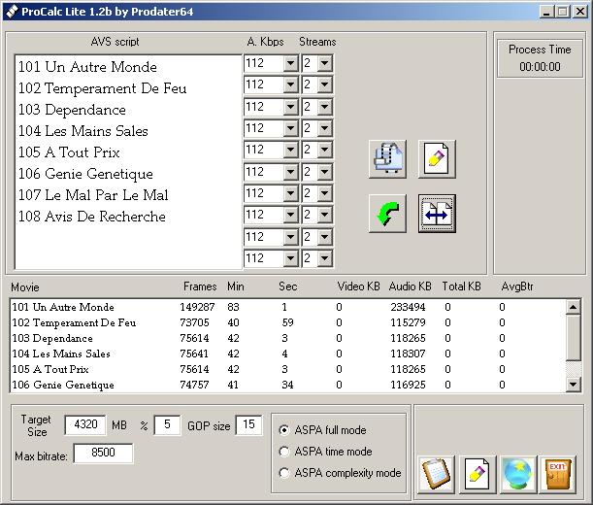
Task: Click movie row '102 Temperament De Feu' in results
Action: point(287,322)
